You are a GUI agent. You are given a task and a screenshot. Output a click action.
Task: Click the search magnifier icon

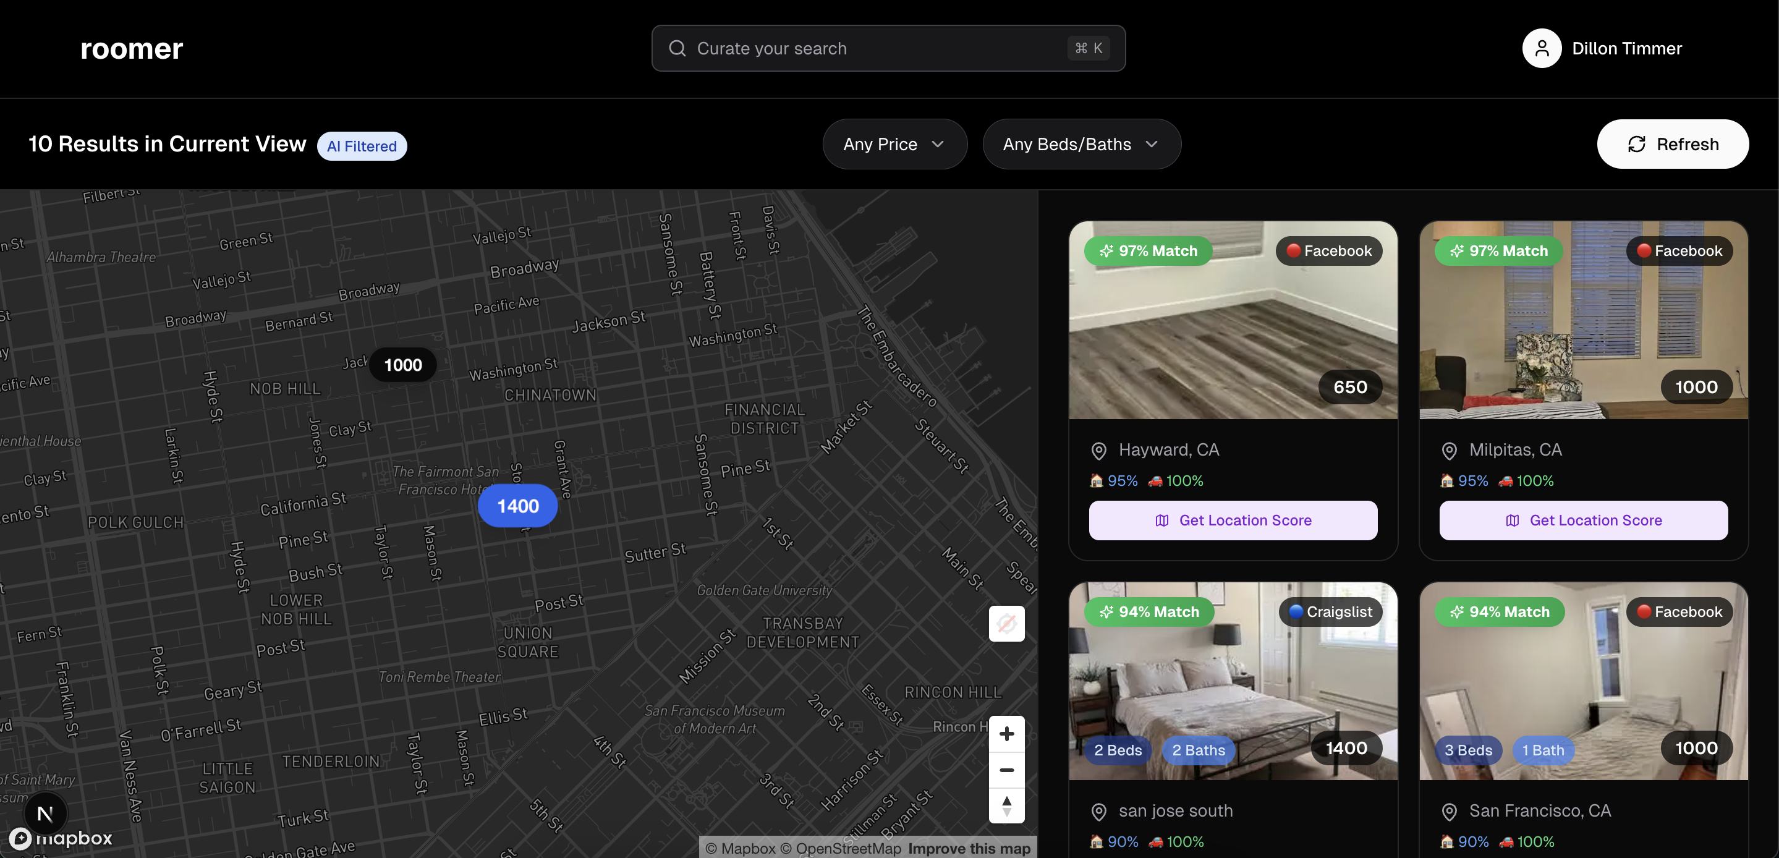(677, 48)
